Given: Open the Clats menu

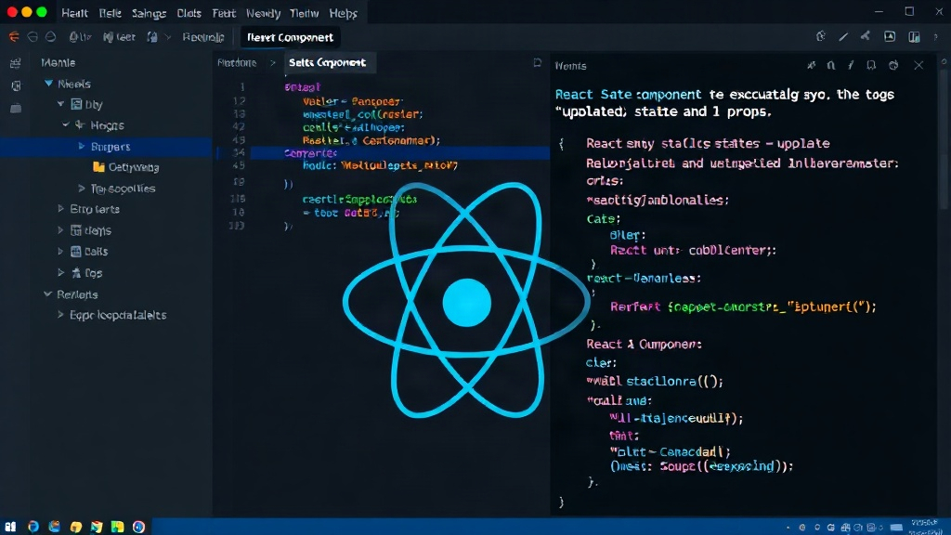Looking at the screenshot, I should [x=189, y=13].
